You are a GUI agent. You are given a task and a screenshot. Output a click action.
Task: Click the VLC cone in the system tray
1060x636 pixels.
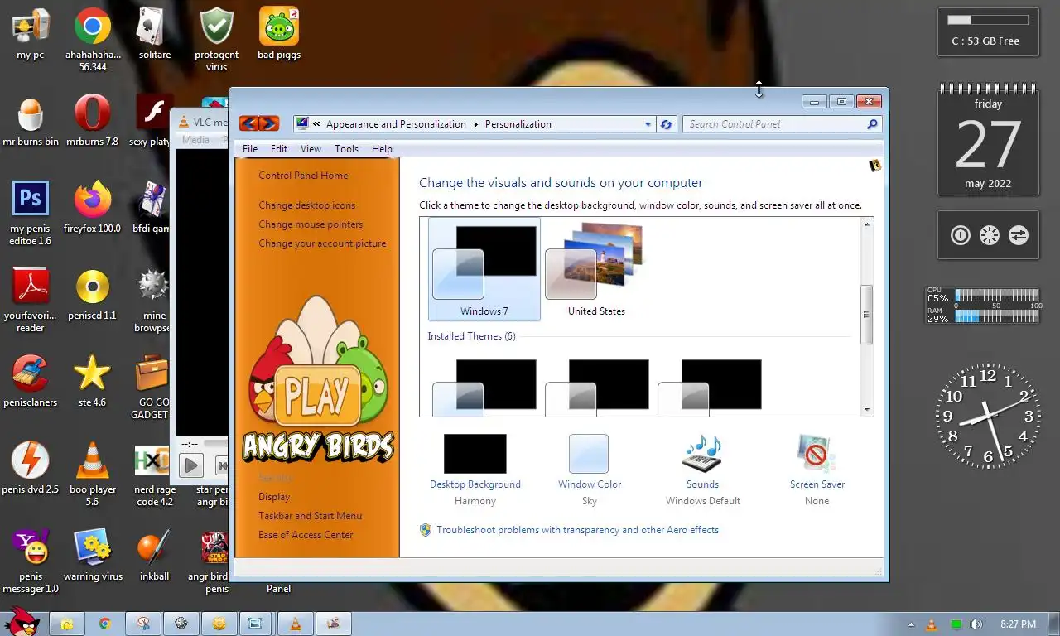click(932, 624)
